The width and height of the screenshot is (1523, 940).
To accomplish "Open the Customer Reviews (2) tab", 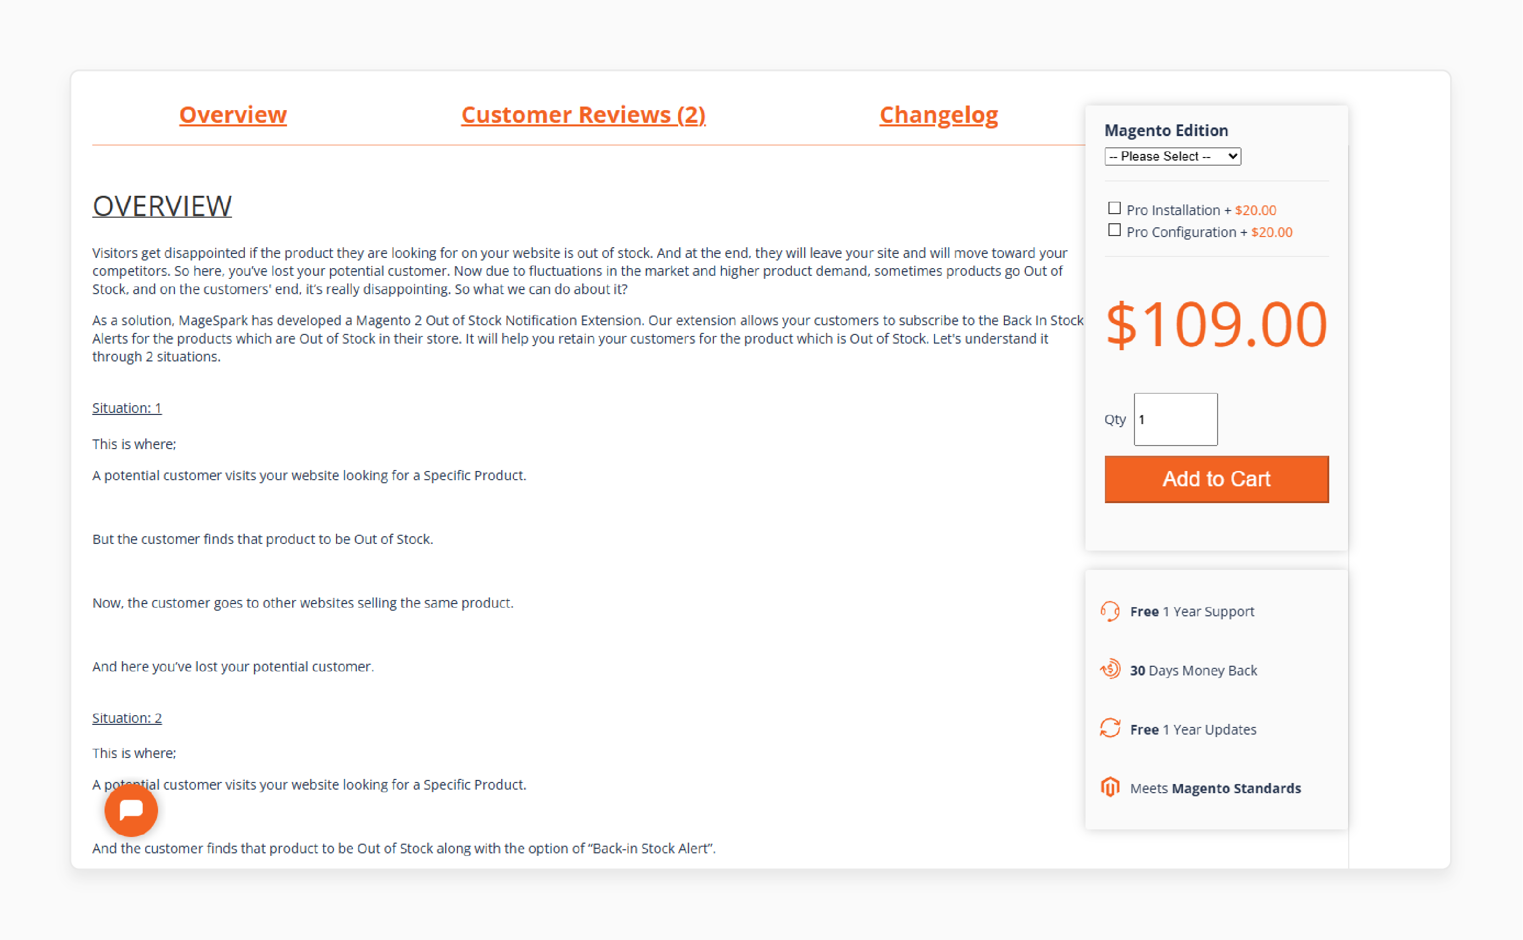I will point(583,114).
